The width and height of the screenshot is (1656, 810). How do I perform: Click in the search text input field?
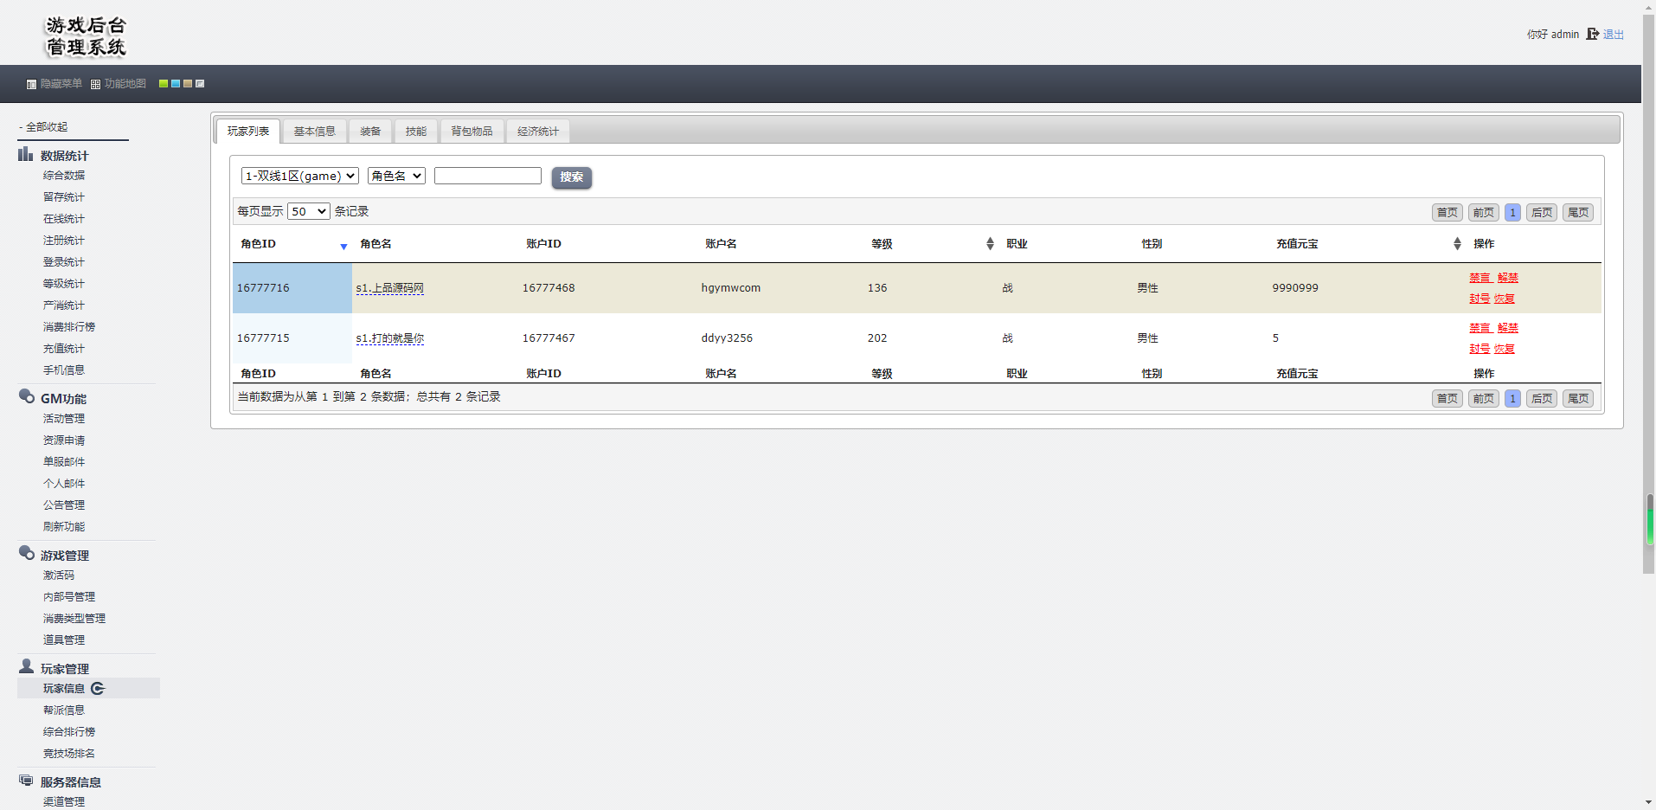tap(487, 177)
